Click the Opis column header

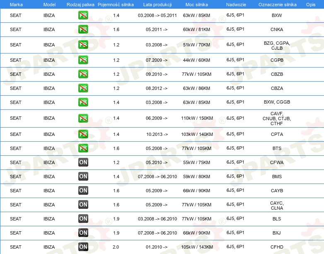pos(311,5)
